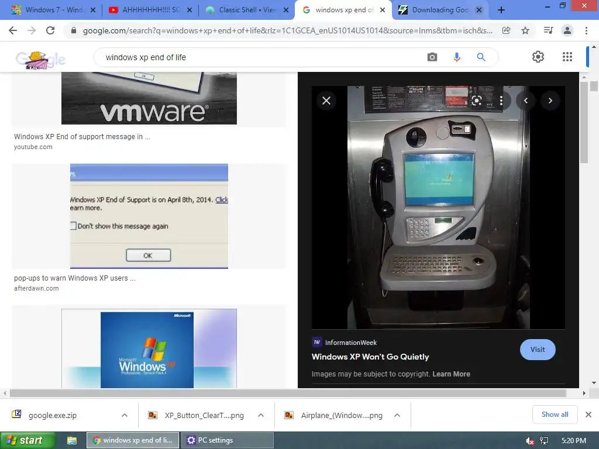Open Google quick settings gear
Viewport: 599px width, 449px height.
pyautogui.click(x=538, y=57)
